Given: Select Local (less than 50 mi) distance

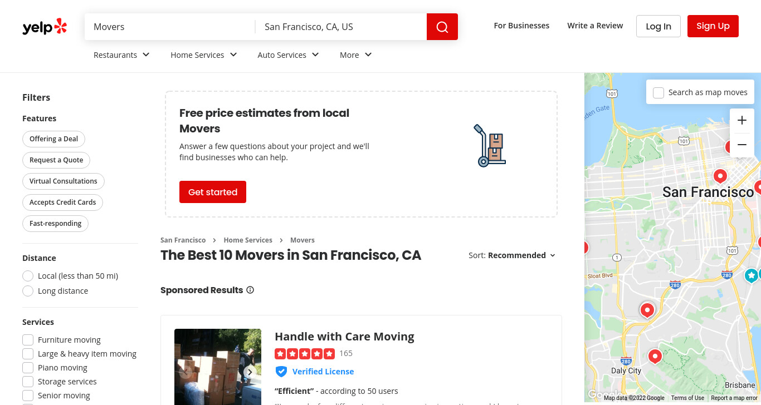Looking at the screenshot, I should tap(28, 276).
